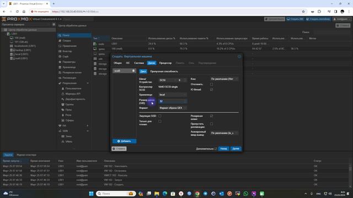353x198 pixels.
Task: Switch to the System (Система) tab
Action: tap(139, 63)
